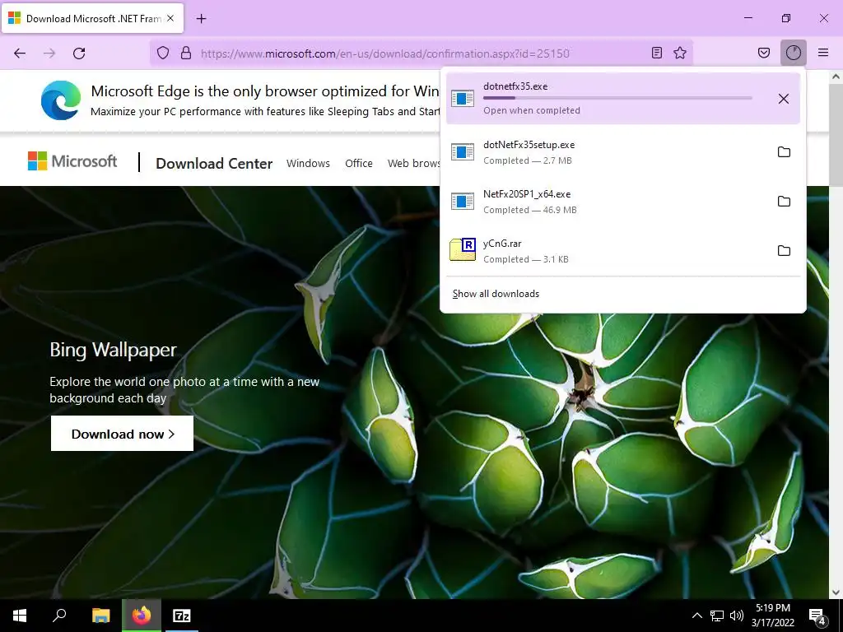This screenshot has width=843, height=632.
Task: Click the yCnG.rar archive icon
Action: [x=463, y=249]
